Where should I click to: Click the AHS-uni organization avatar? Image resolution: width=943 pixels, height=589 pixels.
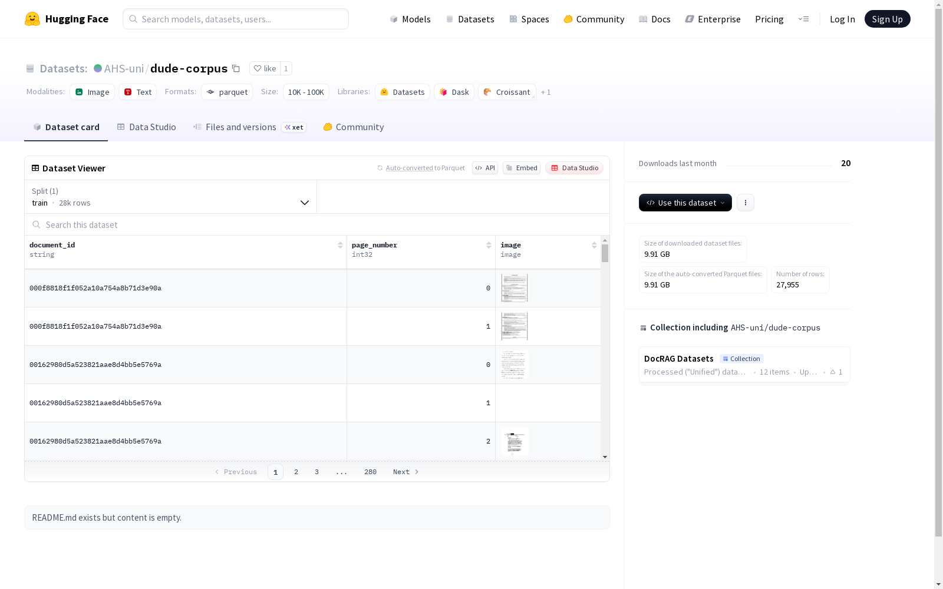(x=98, y=68)
